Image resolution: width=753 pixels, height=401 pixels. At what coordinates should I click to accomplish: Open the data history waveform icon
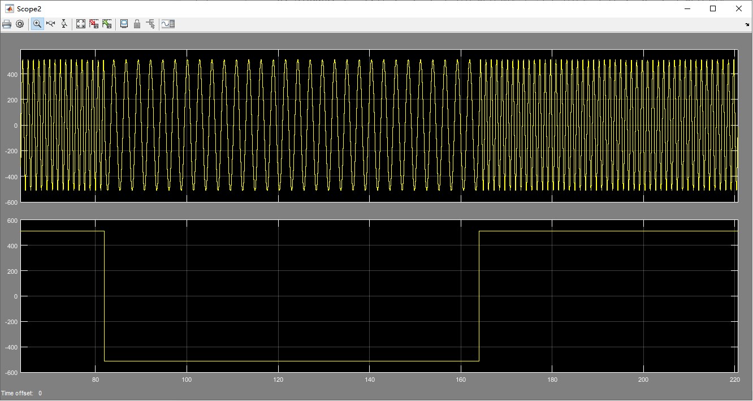[168, 24]
